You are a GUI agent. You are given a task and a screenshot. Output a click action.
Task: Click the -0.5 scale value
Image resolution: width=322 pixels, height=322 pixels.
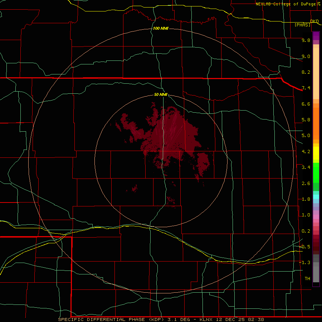[x=305, y=247]
